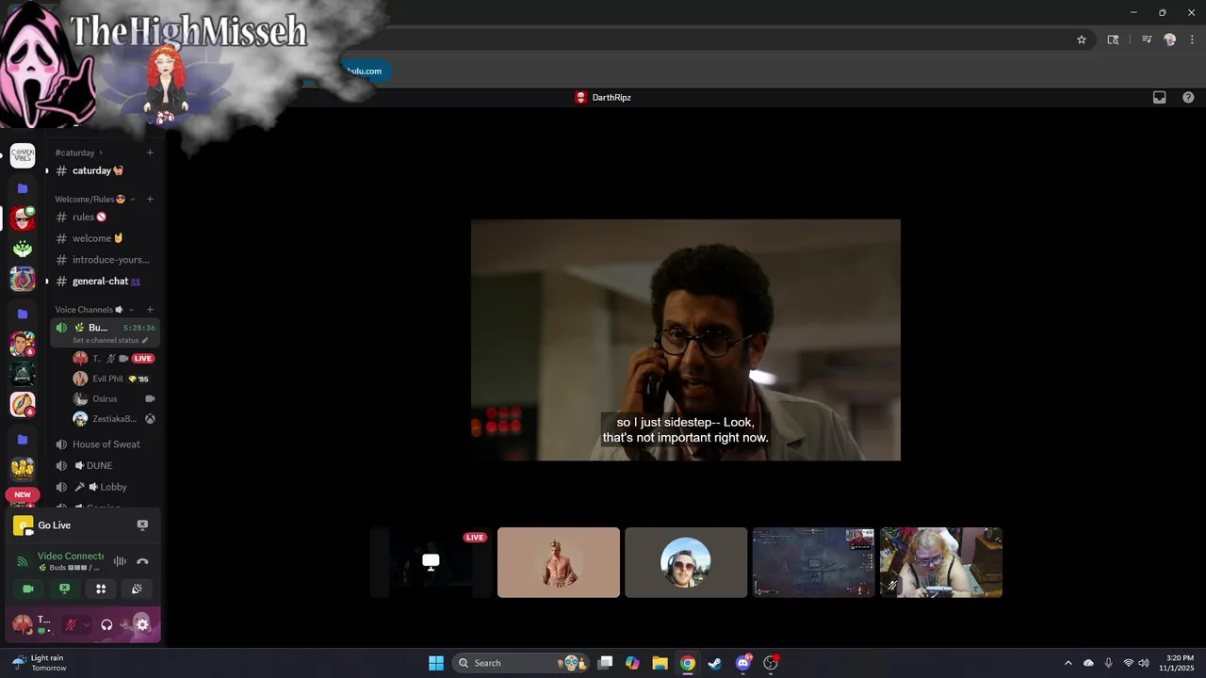The width and height of the screenshot is (1206, 678).
Task: Toggle the camera on/off button
Action: (28, 589)
